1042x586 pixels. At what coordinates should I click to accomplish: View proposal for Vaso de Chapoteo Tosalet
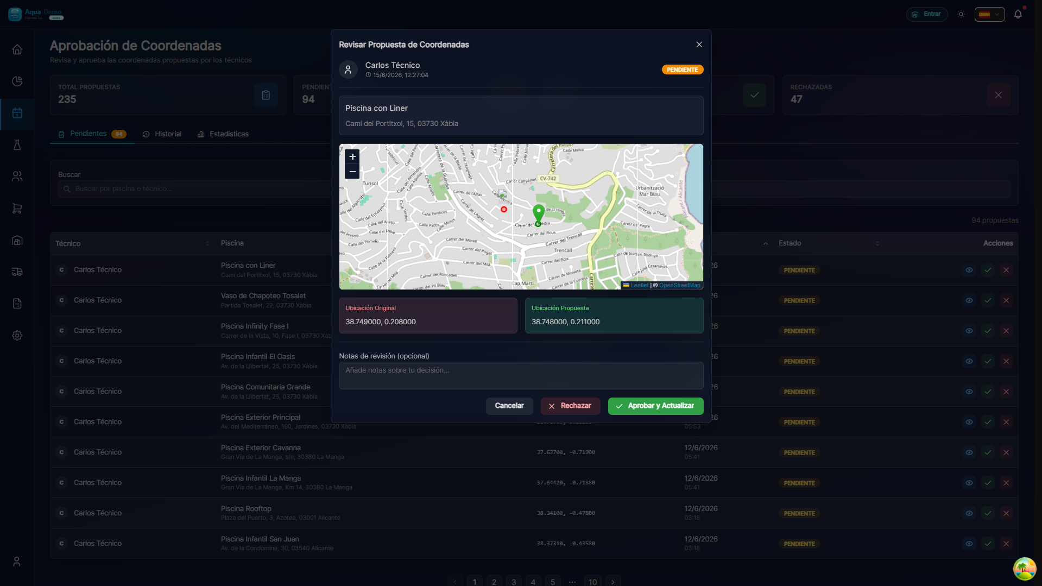[969, 300]
